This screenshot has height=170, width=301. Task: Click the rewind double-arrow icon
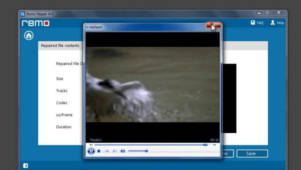(91, 145)
